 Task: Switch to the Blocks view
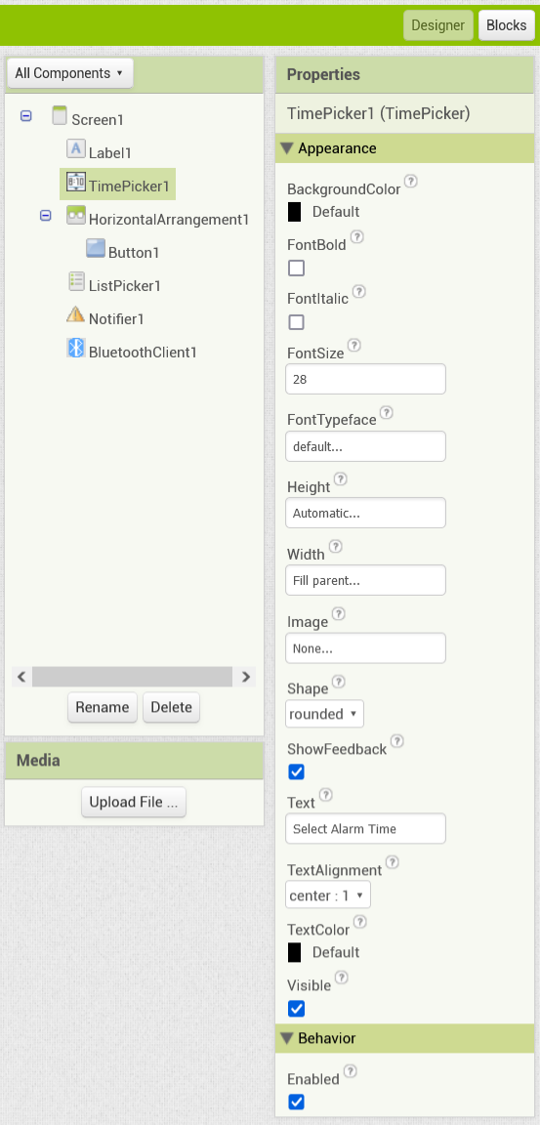[506, 25]
